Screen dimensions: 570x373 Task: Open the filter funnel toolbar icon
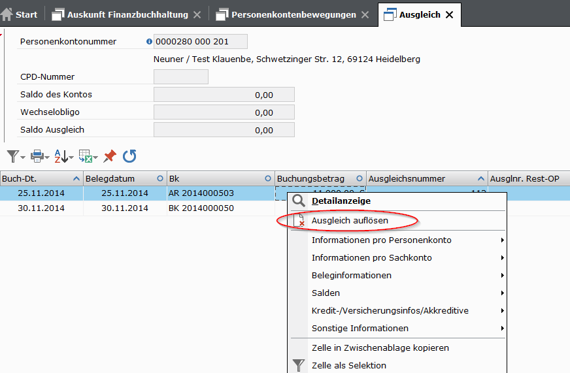pyautogui.click(x=12, y=156)
